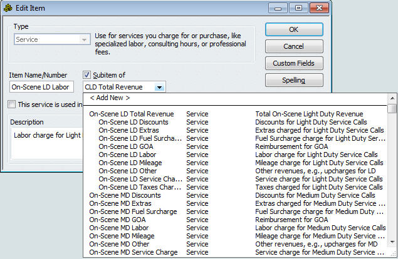The height and width of the screenshot is (259, 398).
Task: Click the list scrollbar up arrow
Action: pyautogui.click(x=392, y=99)
